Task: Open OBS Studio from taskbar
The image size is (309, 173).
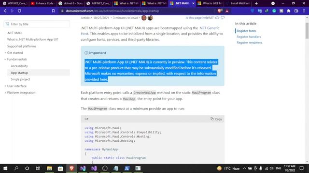Action: click(105, 168)
